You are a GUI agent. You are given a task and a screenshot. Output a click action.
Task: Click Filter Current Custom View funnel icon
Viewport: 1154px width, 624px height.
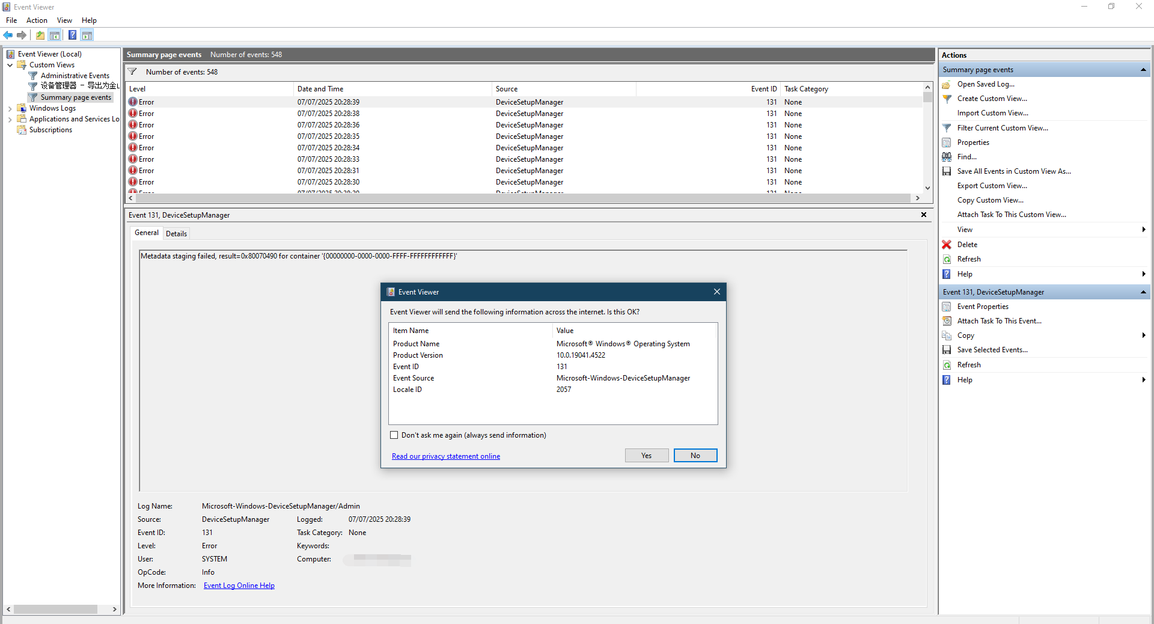pyautogui.click(x=947, y=128)
